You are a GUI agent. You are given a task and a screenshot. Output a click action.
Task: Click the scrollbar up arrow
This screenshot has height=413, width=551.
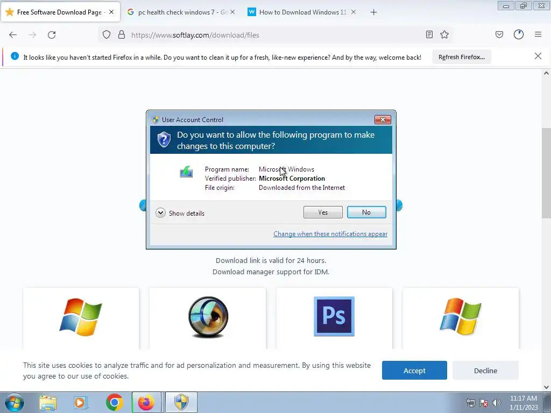(x=546, y=73)
